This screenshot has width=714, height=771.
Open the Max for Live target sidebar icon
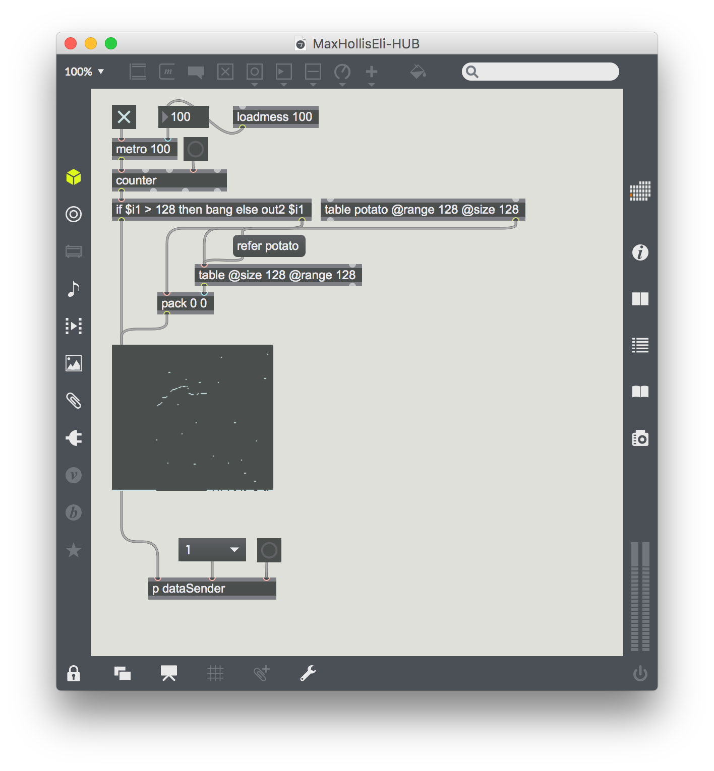74,214
